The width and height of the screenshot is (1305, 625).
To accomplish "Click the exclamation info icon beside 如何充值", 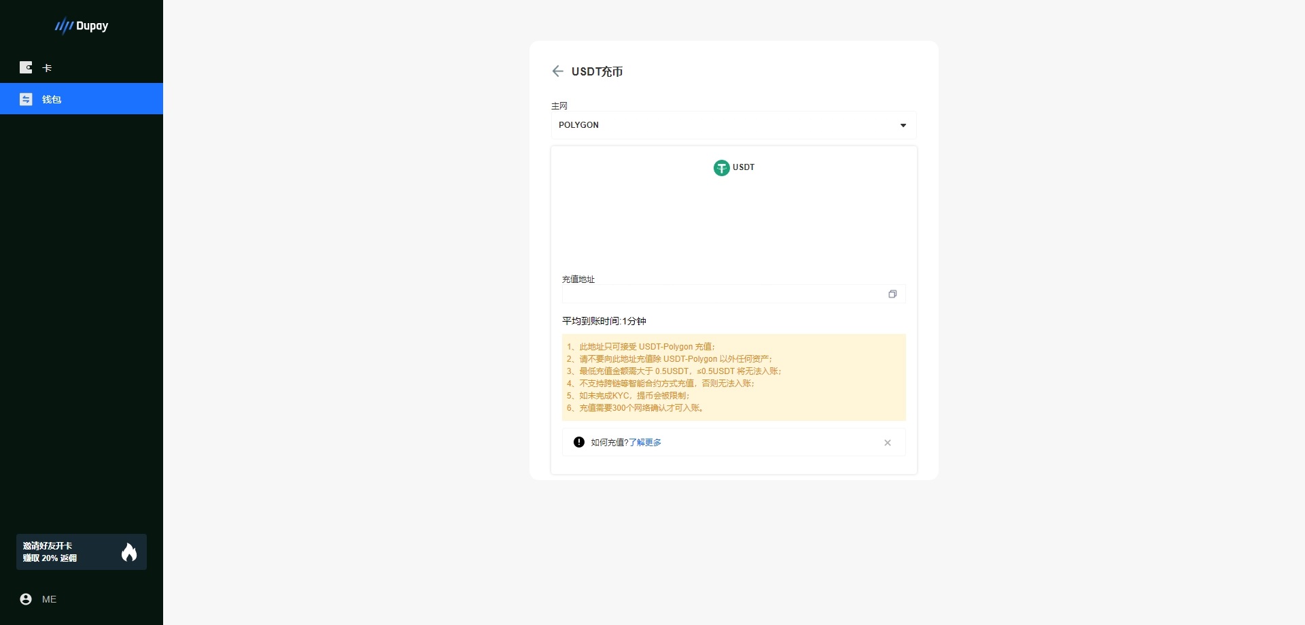I will (579, 442).
